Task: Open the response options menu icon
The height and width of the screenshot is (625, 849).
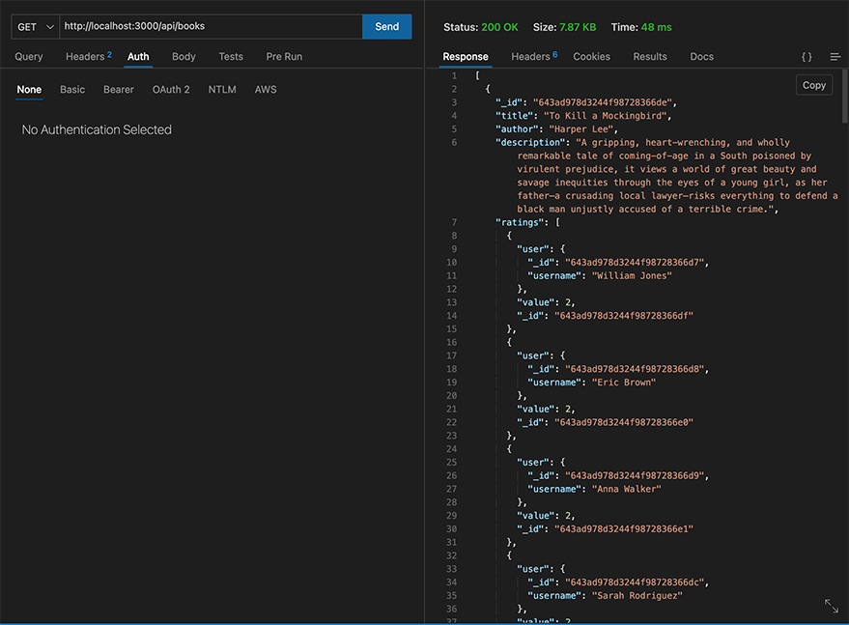Action: 835,56
